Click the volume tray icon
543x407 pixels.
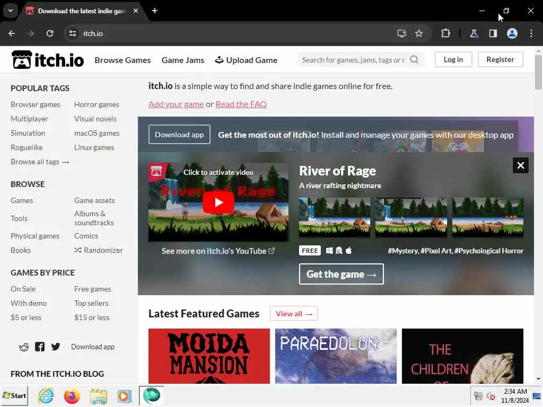pyautogui.click(x=491, y=395)
